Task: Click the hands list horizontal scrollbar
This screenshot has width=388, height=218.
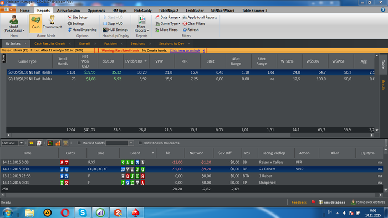Action: coord(191,195)
